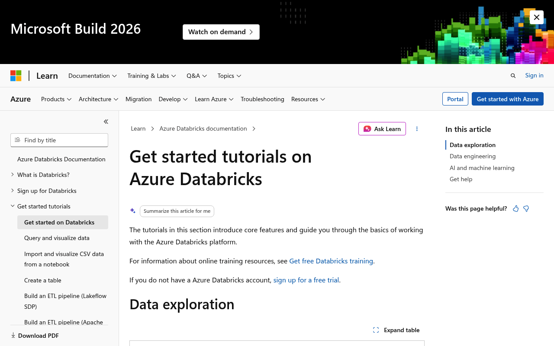Image resolution: width=554 pixels, height=346 pixels.
Task: Go to the Learn home link
Action: (47, 76)
